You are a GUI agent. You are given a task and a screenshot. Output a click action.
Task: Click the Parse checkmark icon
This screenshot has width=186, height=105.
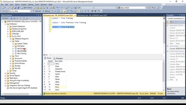pyautogui.click(x=55, y=11)
